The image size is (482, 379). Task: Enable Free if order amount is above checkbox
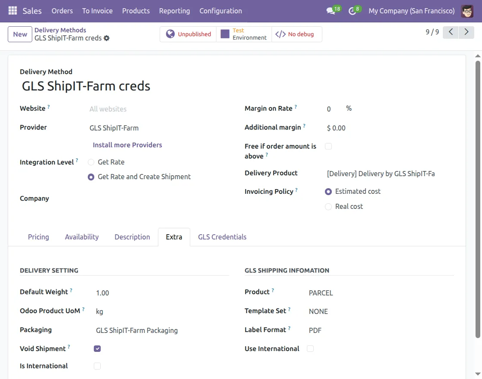click(x=328, y=146)
